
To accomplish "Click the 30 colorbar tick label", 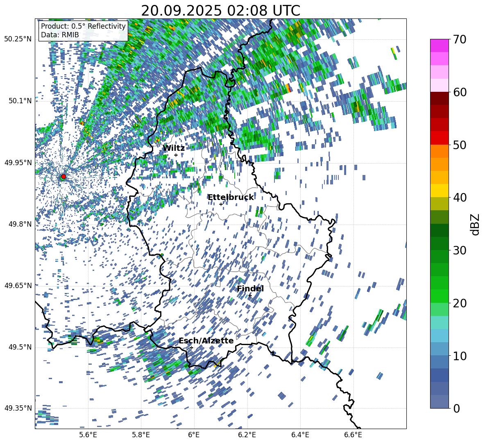I will click(460, 250).
